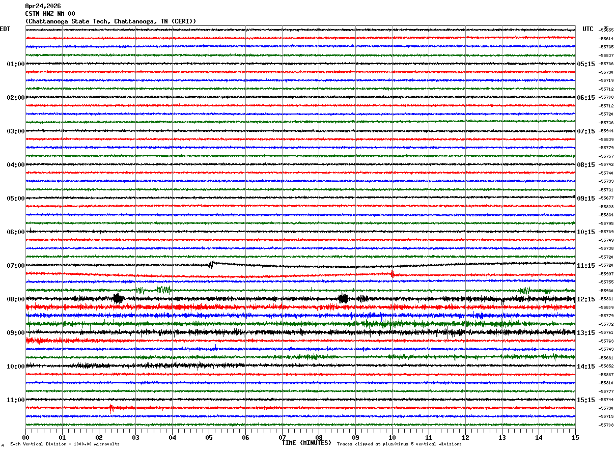Click the DC offset value -55837
The image size is (616, 451).
tap(606, 55)
